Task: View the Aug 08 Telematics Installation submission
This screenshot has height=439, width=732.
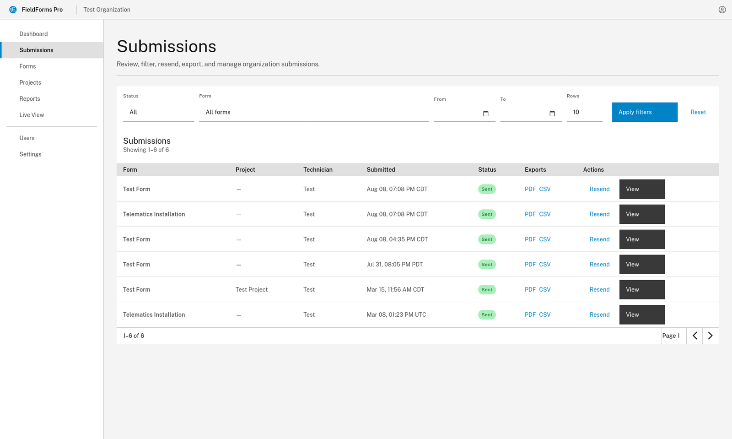Action: pyautogui.click(x=642, y=214)
